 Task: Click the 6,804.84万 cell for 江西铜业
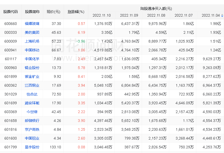(x=130, y=85)
